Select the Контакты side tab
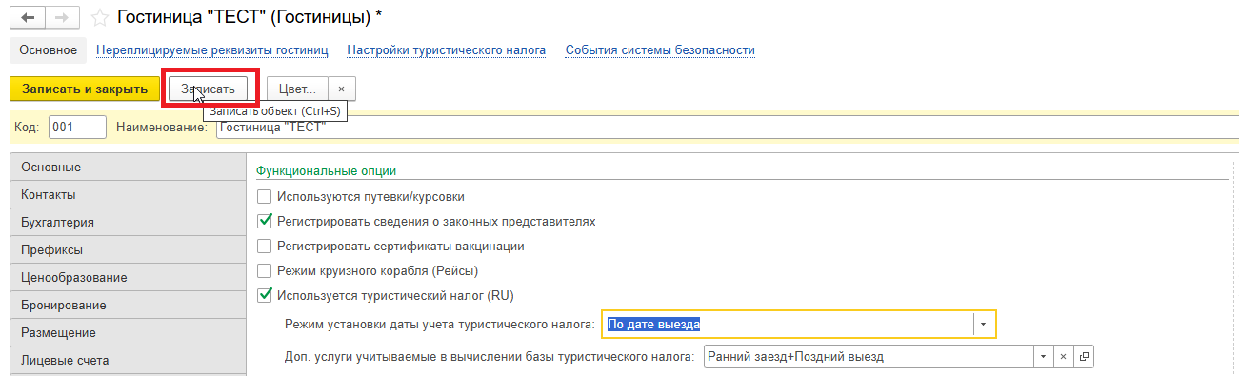Screen dimensions: 1239x376 [x=128, y=194]
